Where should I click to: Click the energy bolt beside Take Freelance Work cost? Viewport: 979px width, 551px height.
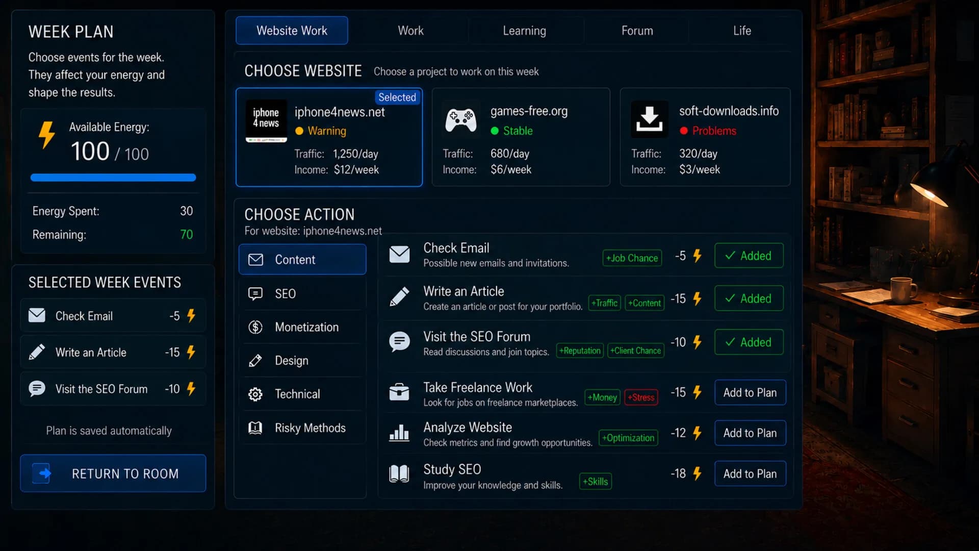click(698, 392)
